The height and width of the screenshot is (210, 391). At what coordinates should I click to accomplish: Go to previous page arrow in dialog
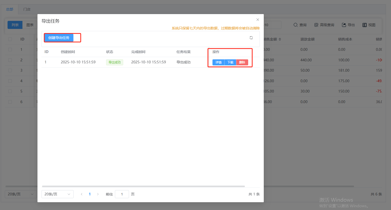tap(81, 194)
